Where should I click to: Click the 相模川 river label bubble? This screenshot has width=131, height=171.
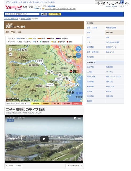(50, 84)
